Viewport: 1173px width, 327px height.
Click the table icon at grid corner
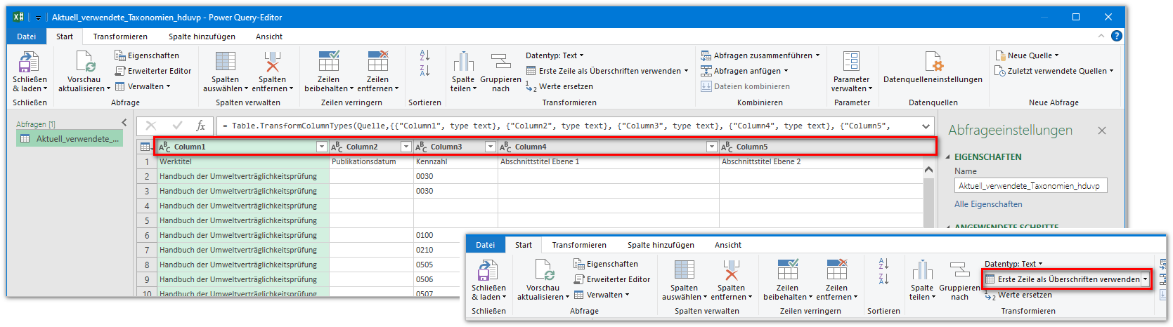[145, 147]
